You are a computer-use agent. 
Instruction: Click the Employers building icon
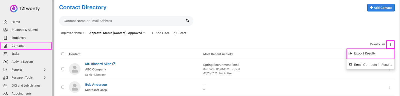[x=5, y=38]
